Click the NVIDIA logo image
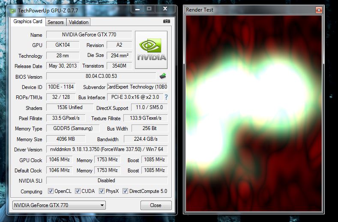The width and height of the screenshot is (338, 222). (x=151, y=50)
